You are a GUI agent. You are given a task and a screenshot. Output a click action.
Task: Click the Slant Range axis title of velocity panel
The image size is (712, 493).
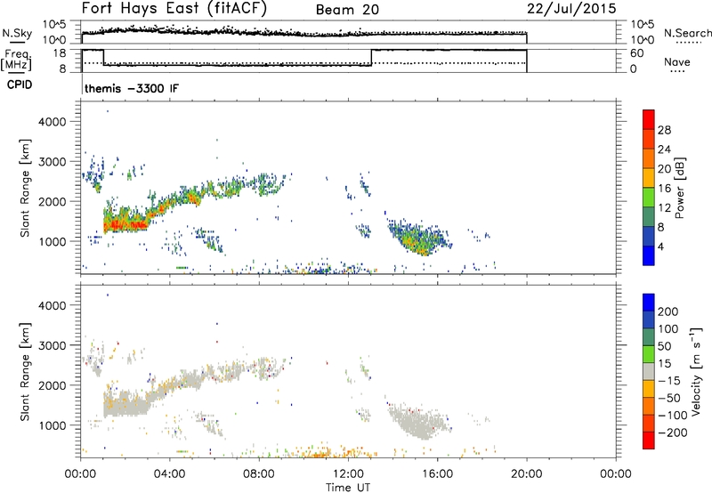coord(25,371)
